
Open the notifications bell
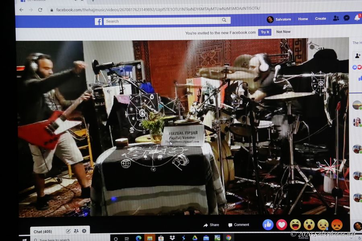coord(357,18)
